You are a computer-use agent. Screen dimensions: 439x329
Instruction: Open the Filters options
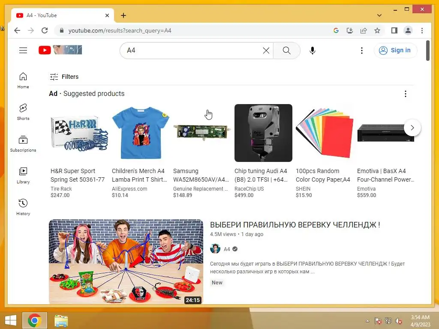pos(64,77)
